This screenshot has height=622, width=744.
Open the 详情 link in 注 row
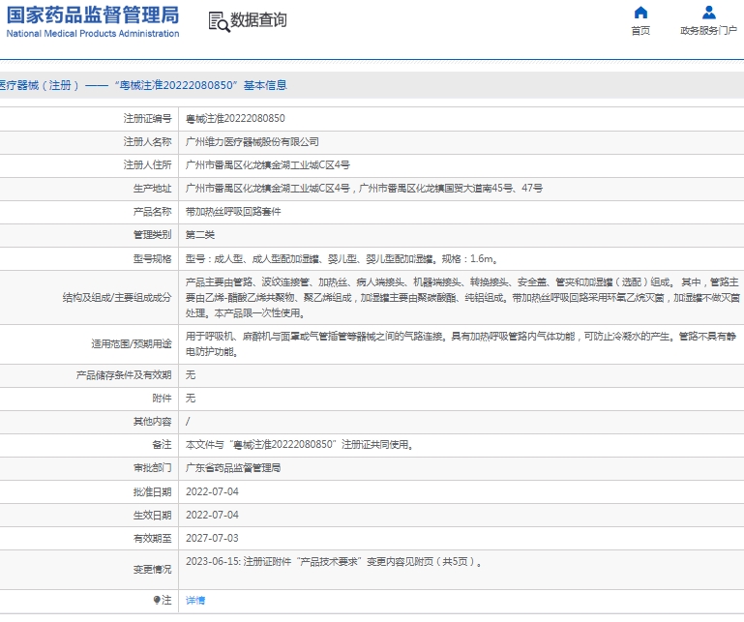pyautogui.click(x=195, y=600)
